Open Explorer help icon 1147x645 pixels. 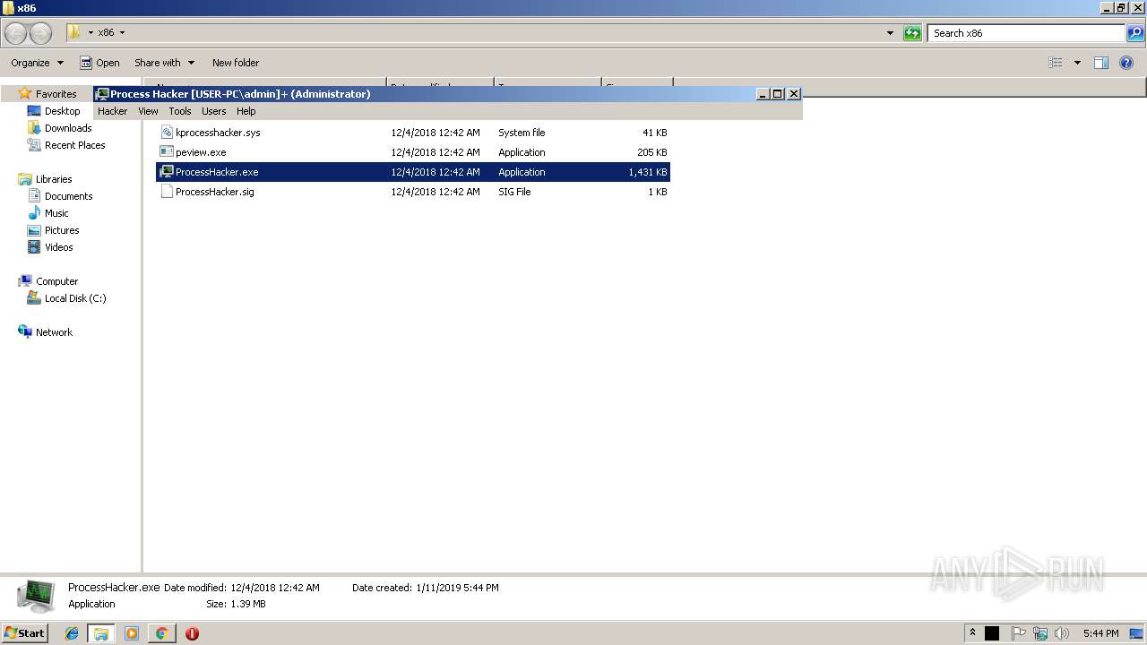(1126, 63)
